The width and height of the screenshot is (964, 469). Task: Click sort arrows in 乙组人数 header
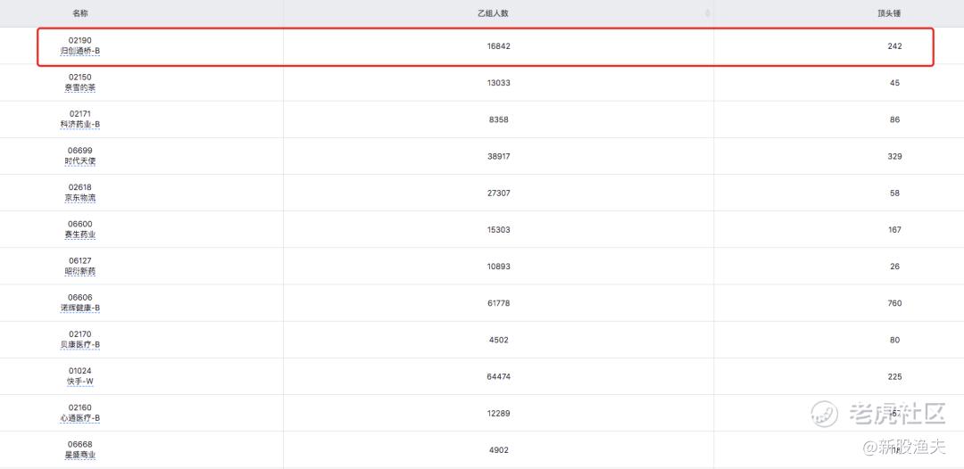708,13
